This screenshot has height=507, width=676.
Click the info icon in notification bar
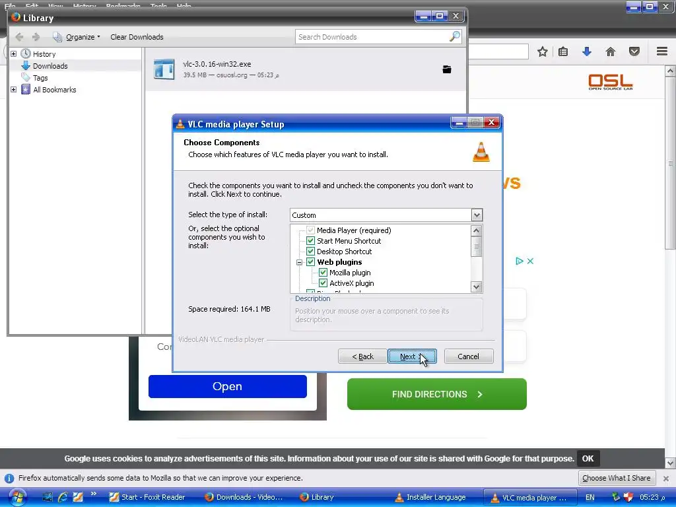click(x=9, y=479)
